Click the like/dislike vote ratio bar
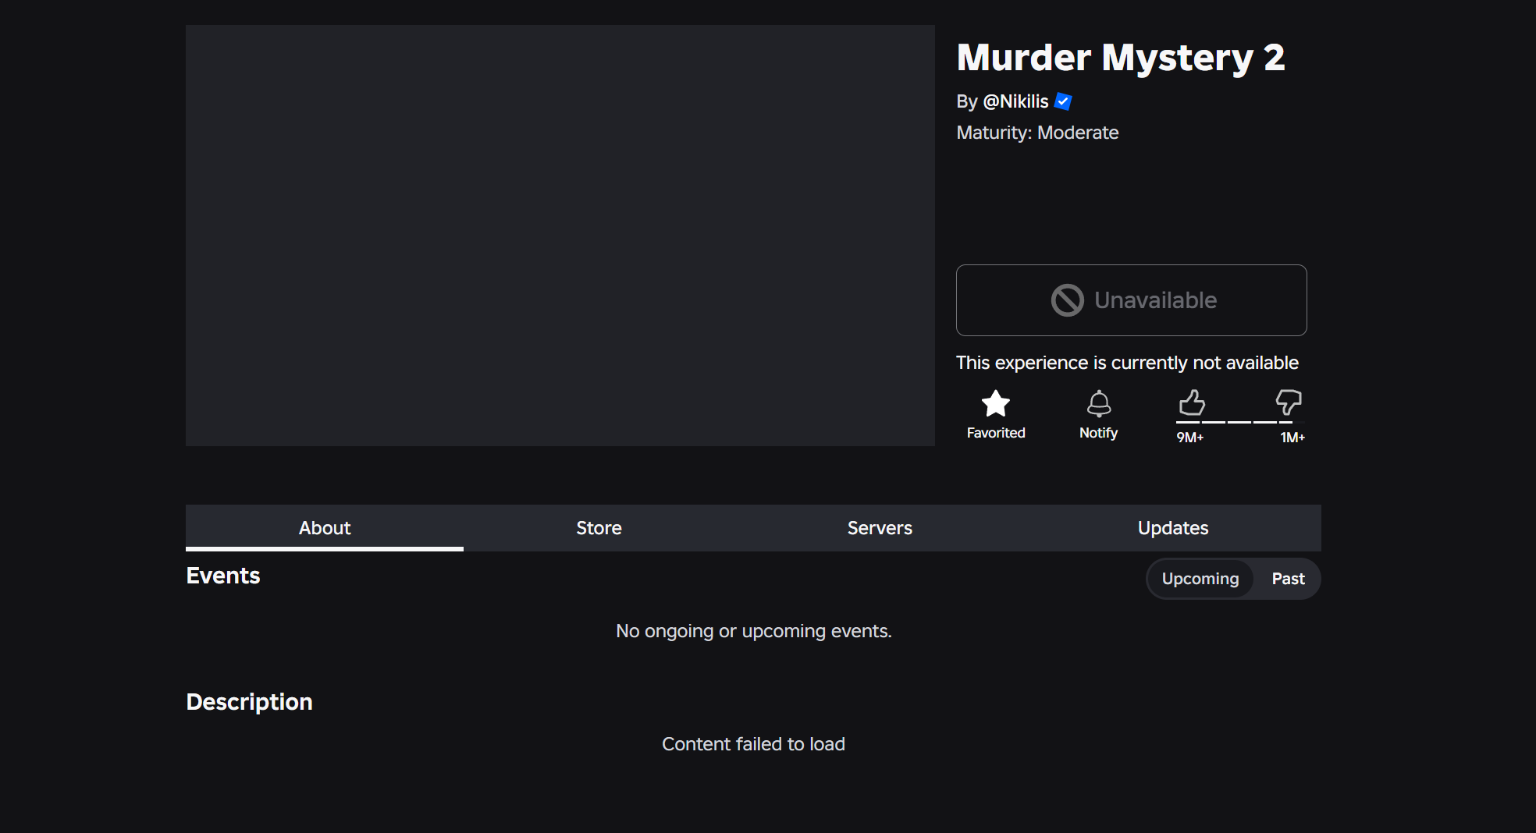This screenshot has width=1536, height=833. coord(1239,422)
